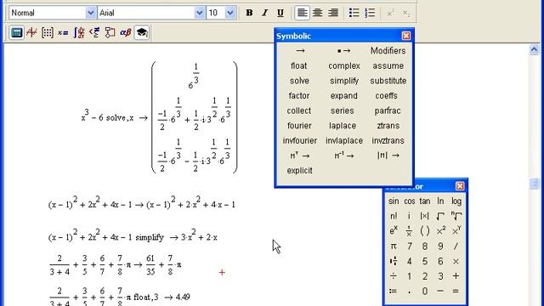Click digit 7 on Calculator palette
Viewport: 544px width, 306px height.
[410, 246]
